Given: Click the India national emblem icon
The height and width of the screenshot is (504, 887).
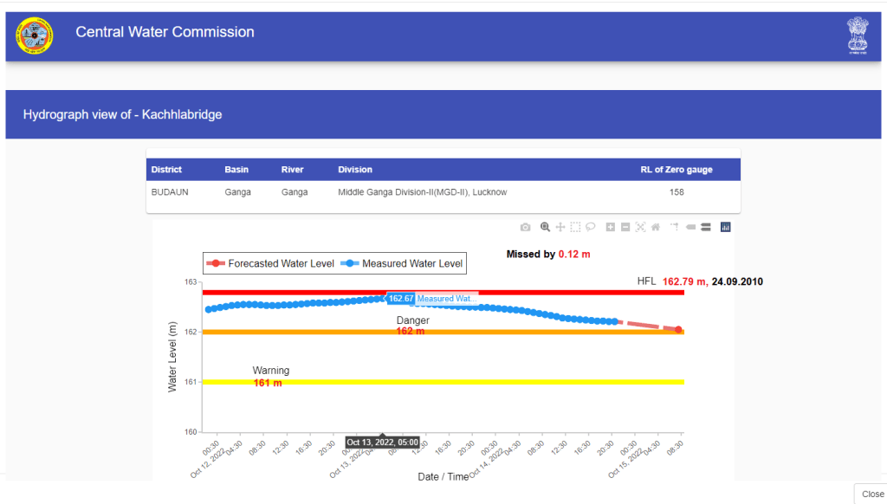Looking at the screenshot, I should point(857,36).
